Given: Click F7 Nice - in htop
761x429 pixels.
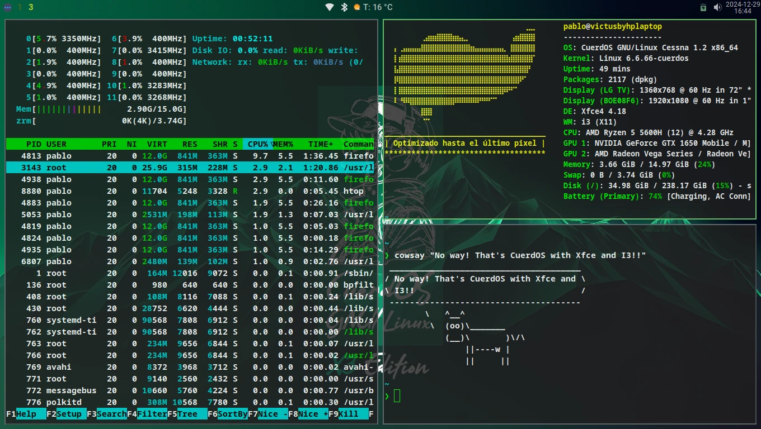Looking at the screenshot, I should pos(267,414).
